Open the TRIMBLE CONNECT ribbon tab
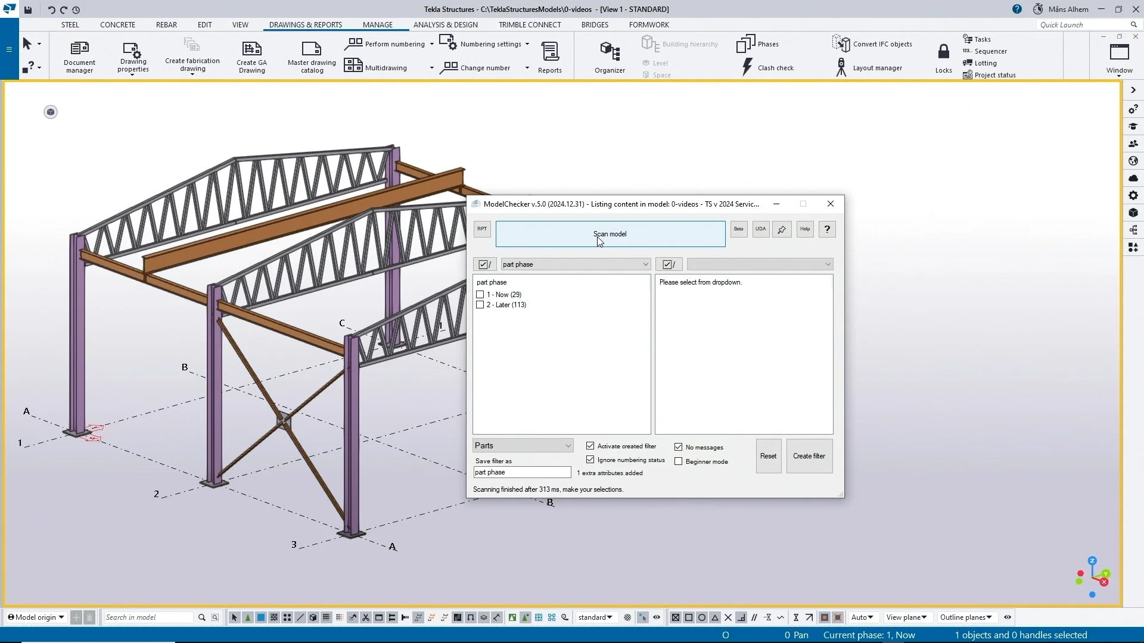 coord(530,24)
